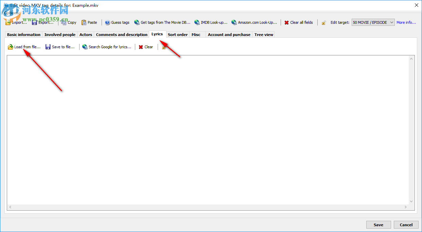The height and width of the screenshot is (232, 422).
Task: Select the Export function
Action: point(43,22)
